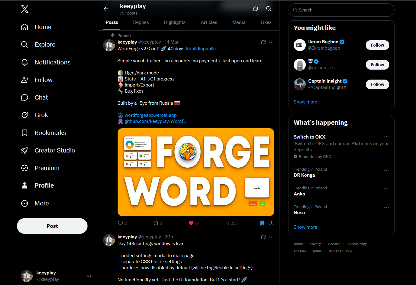Open Creator Studio from the sidebar
Viewport: 416px width, 285px height.
pos(48,150)
